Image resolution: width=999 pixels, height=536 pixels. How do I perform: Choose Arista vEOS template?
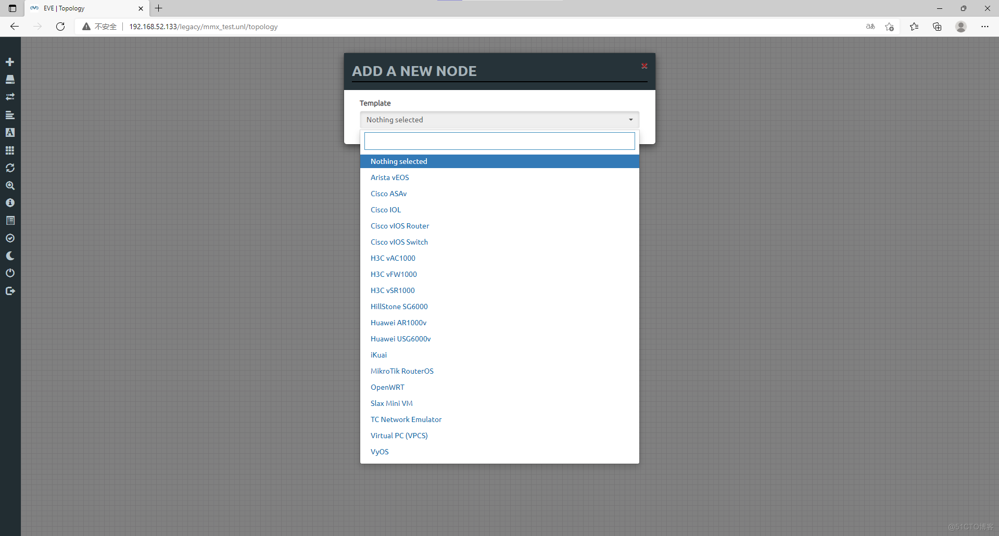pyautogui.click(x=499, y=177)
